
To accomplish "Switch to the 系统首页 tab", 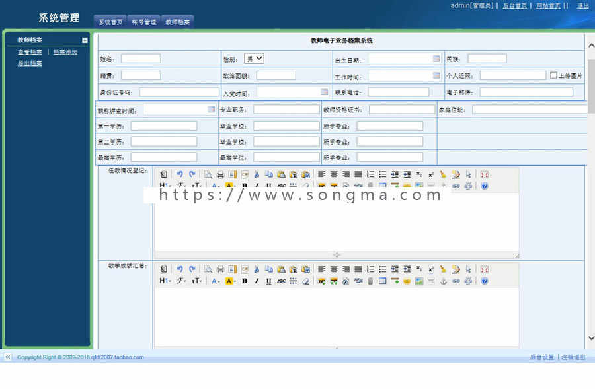I will click(110, 22).
